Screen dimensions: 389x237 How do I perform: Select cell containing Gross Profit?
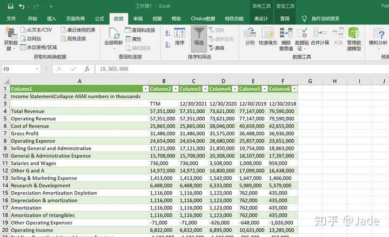tap(79, 133)
